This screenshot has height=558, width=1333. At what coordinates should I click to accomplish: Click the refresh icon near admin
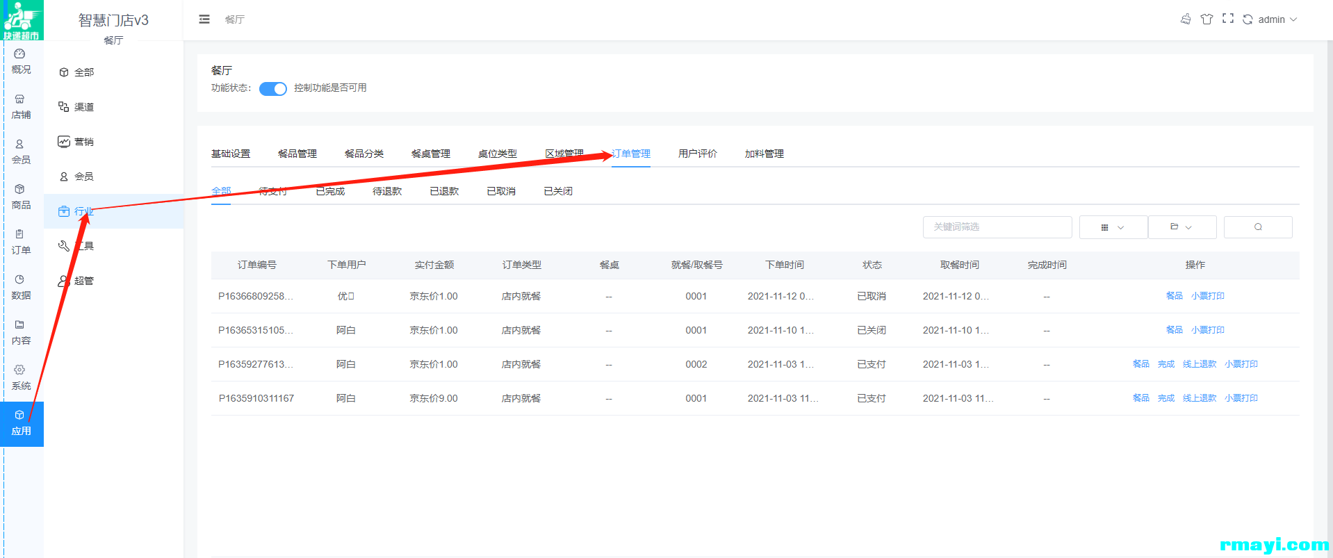tap(1248, 19)
